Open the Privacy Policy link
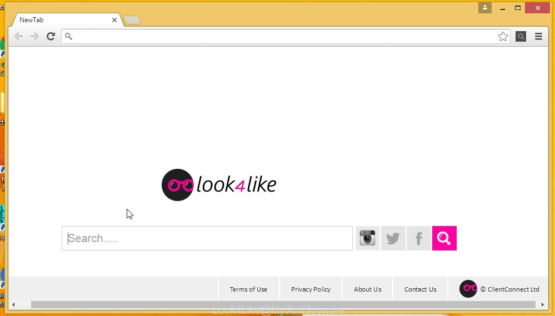 click(311, 289)
